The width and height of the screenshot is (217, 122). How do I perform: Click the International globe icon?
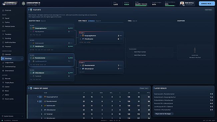pos(3,71)
